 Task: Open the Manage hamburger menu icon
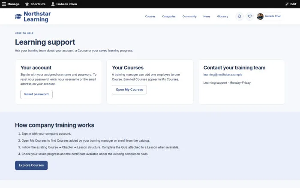[x=4, y=4]
